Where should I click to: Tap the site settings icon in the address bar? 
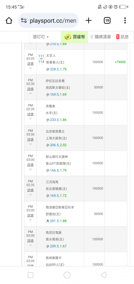pos(24,20)
